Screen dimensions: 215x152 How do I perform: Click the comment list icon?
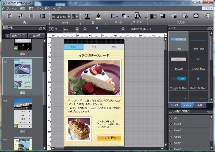pos(162,16)
